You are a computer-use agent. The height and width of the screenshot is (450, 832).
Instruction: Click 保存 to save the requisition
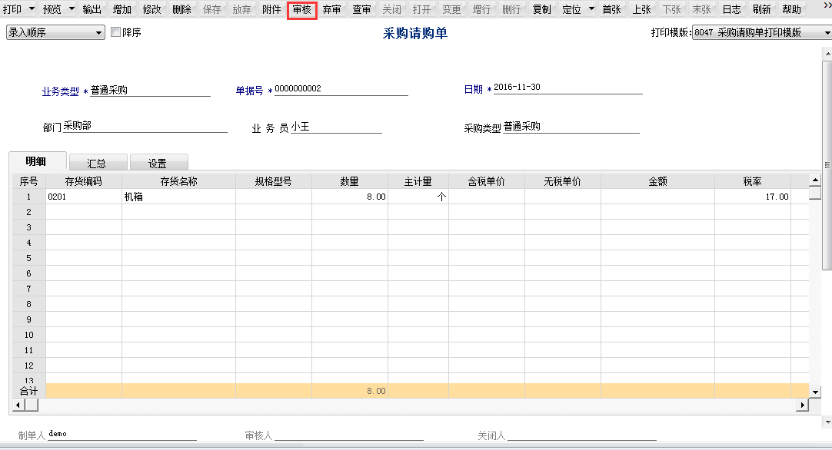click(x=212, y=11)
